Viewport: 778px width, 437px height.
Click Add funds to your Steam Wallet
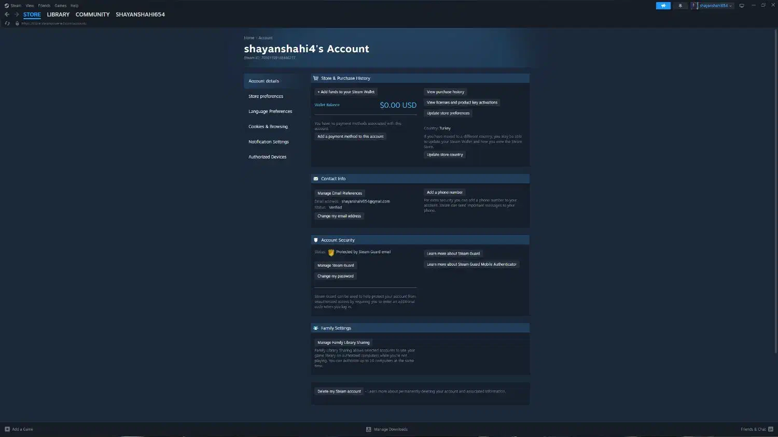click(346, 92)
